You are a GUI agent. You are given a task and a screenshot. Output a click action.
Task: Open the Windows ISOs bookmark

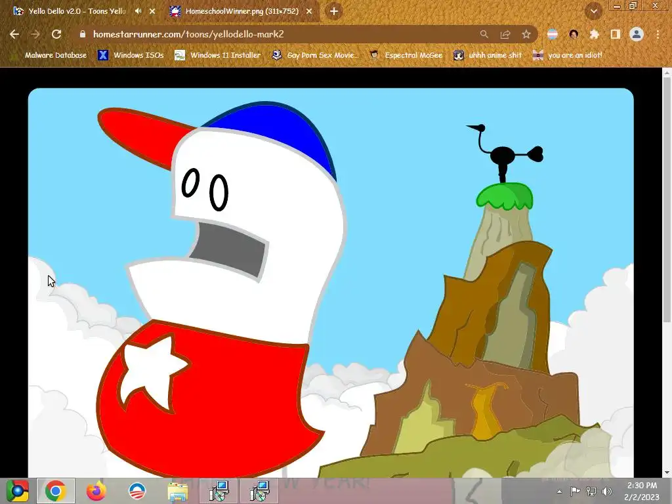tap(131, 55)
